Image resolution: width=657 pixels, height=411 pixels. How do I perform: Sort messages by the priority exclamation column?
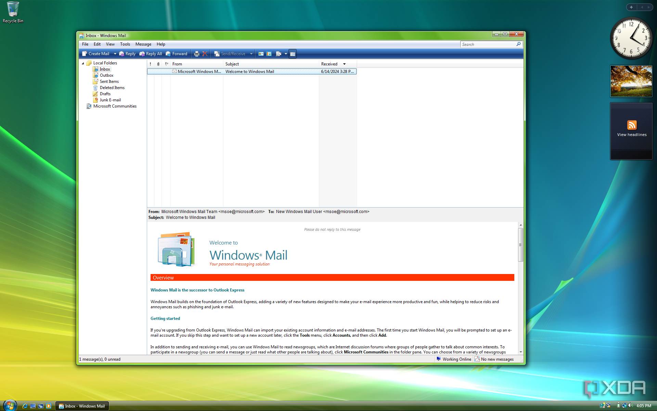pos(150,64)
